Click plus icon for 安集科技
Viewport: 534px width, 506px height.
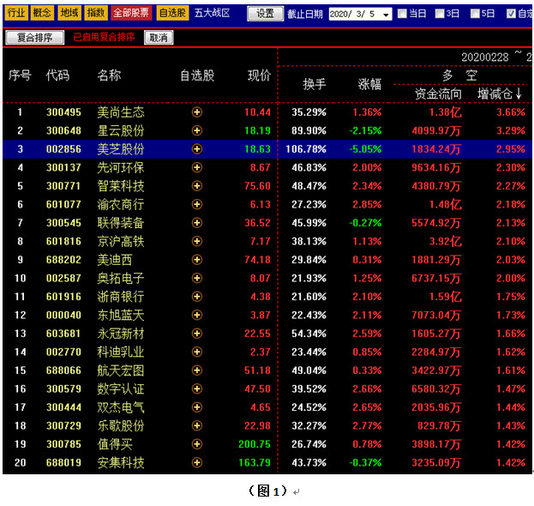[x=197, y=462]
